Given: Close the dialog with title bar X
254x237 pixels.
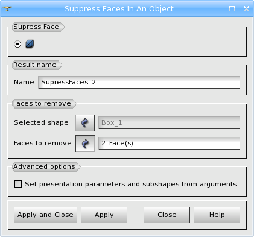Looking at the screenshot, I should coord(246,8).
